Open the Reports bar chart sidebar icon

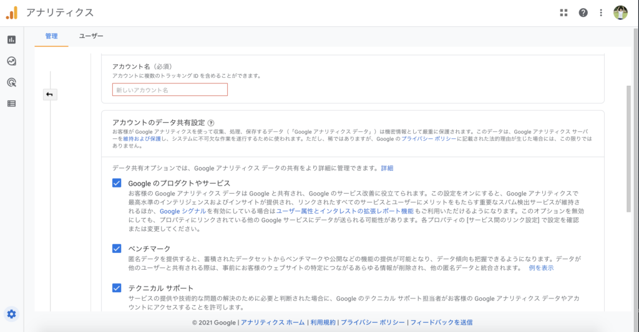(x=11, y=39)
